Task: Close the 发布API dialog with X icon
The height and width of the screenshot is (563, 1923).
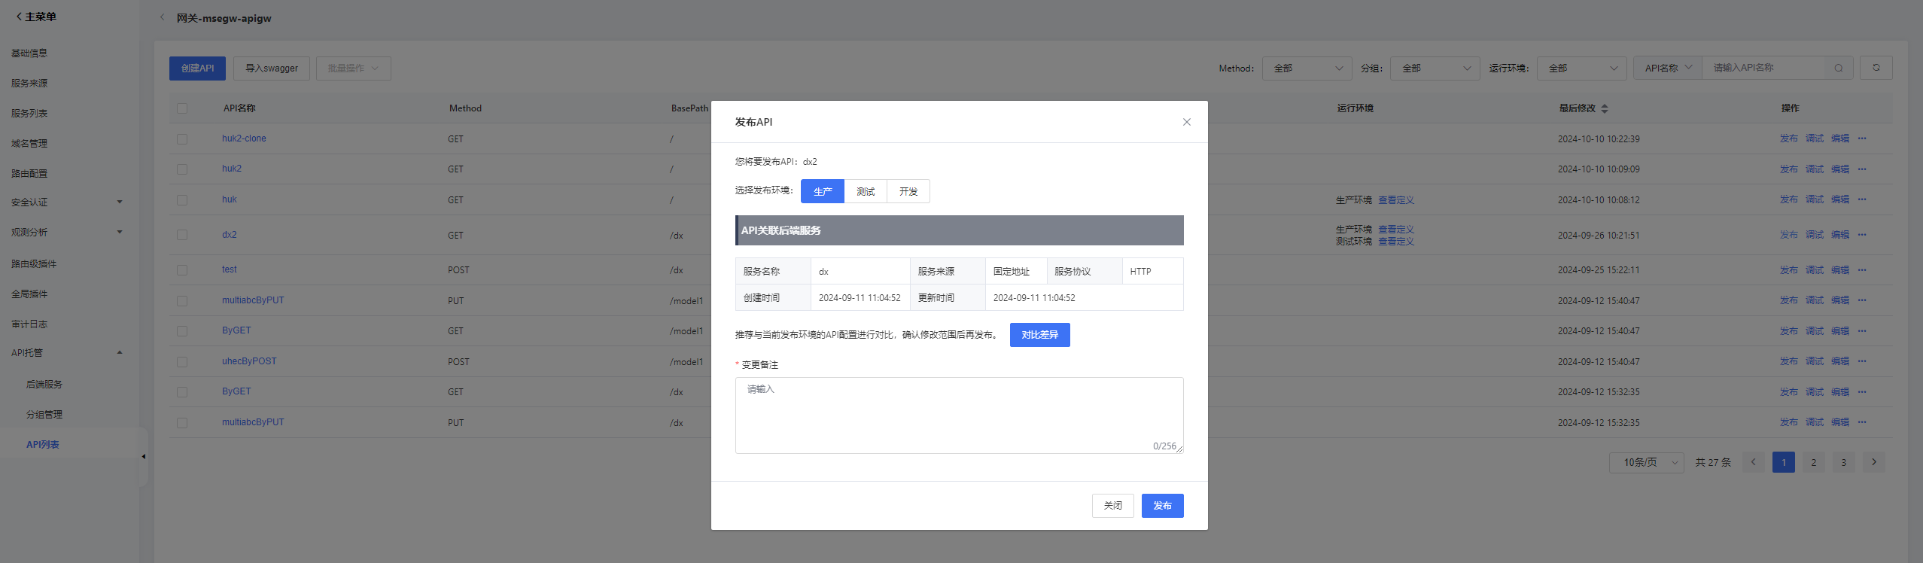Action: (1186, 122)
